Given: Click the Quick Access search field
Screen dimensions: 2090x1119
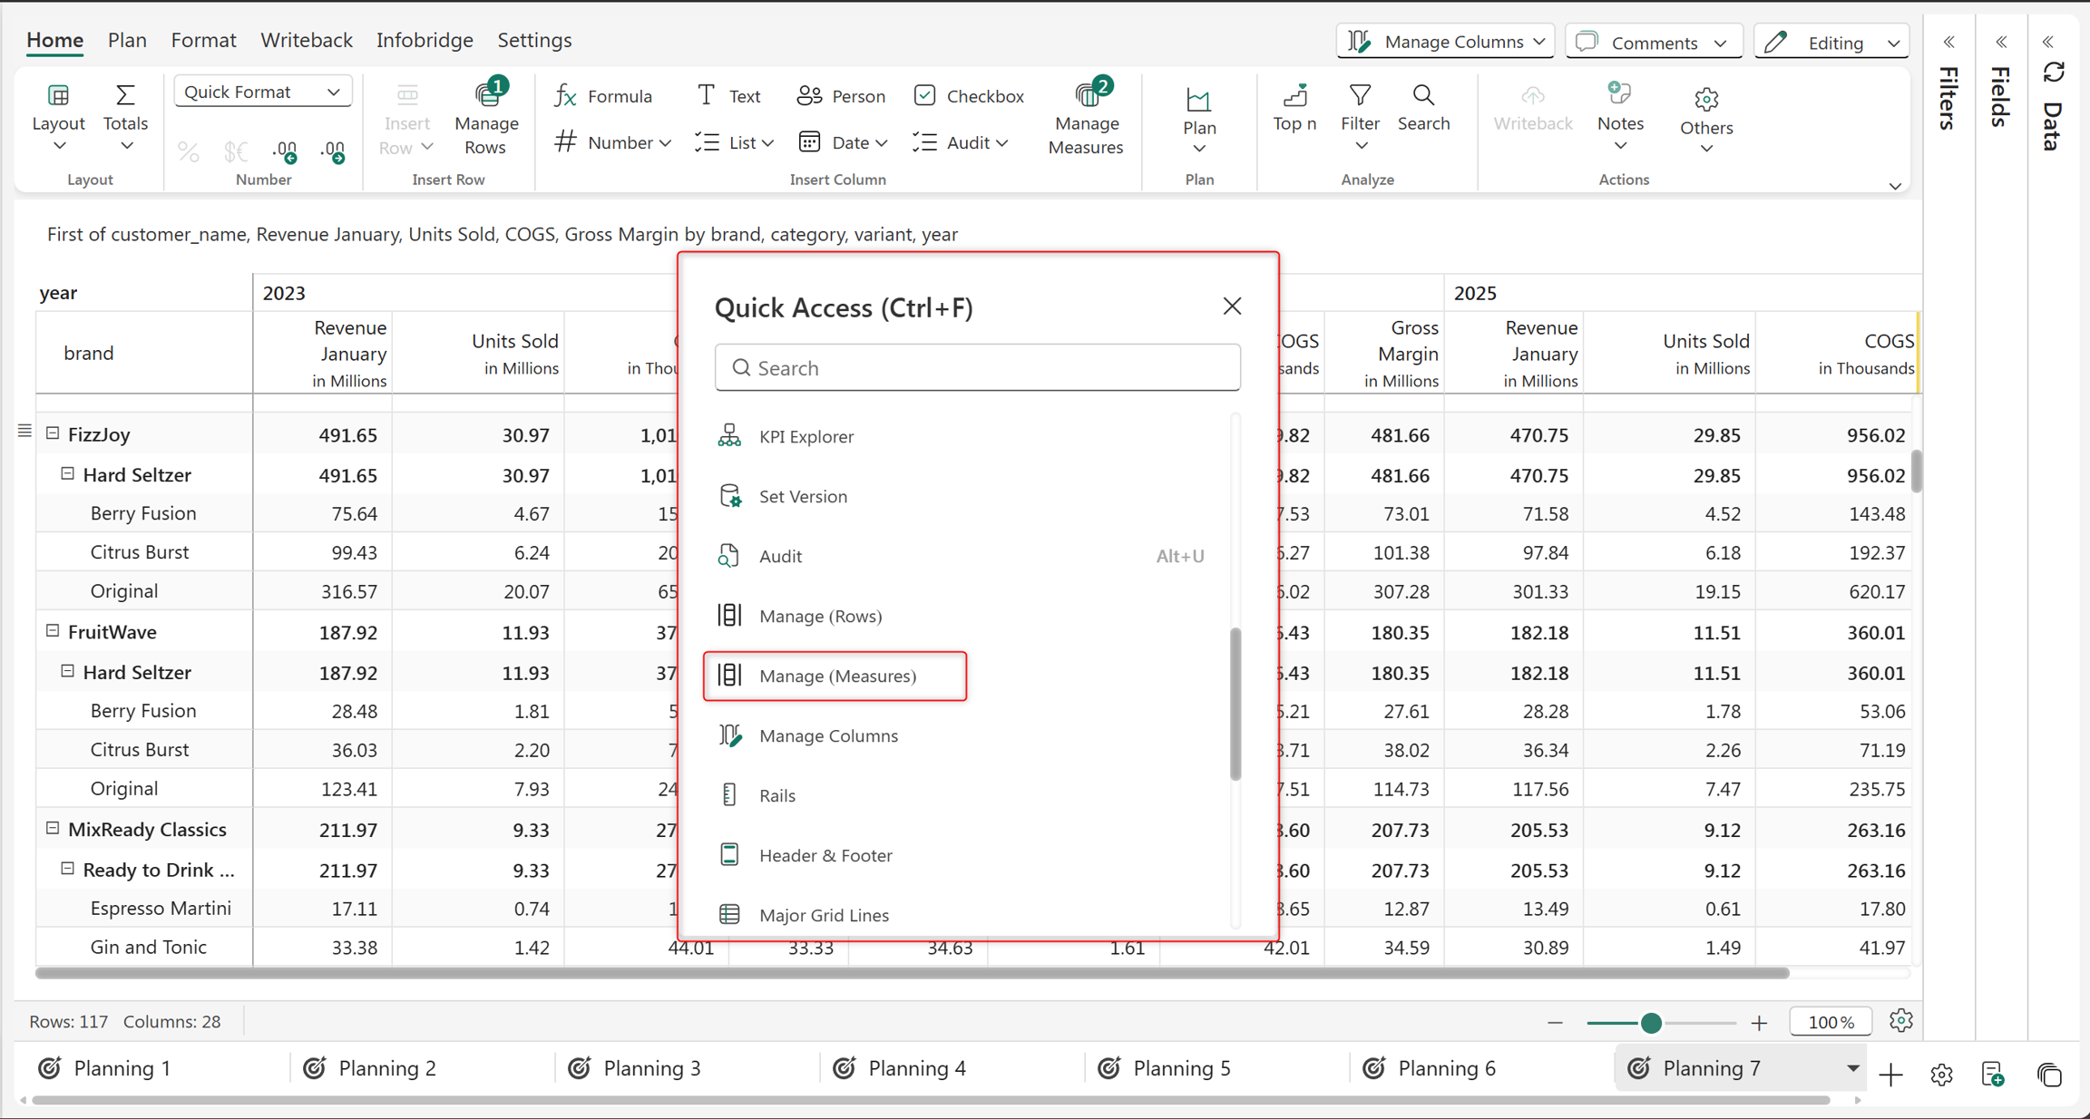Looking at the screenshot, I should (x=978, y=367).
